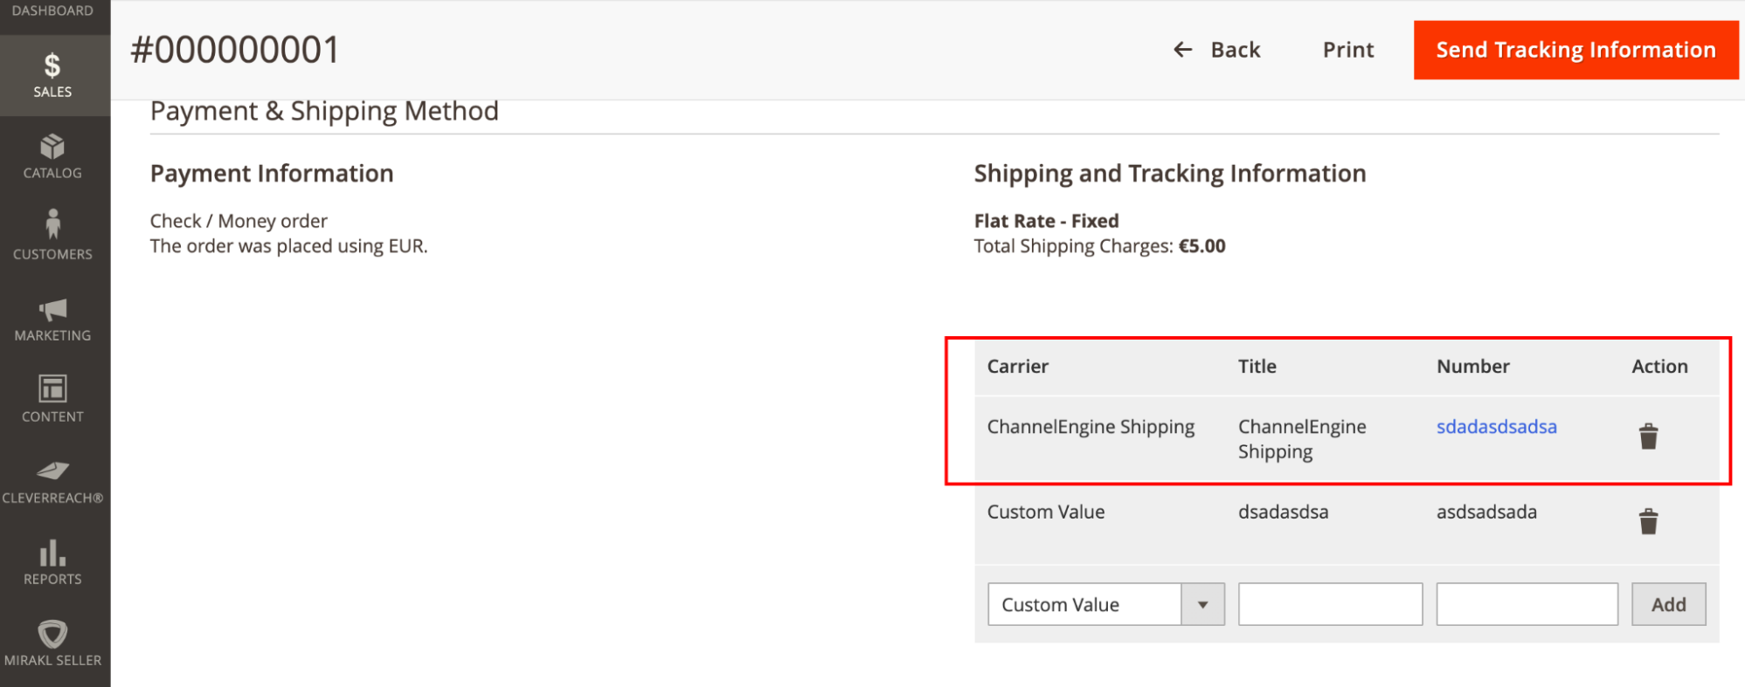Open the Content layout icon
This screenshot has width=1745, height=687.
(52, 388)
